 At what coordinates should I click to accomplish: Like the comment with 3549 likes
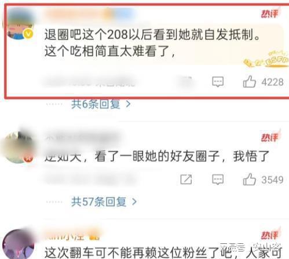(250, 179)
